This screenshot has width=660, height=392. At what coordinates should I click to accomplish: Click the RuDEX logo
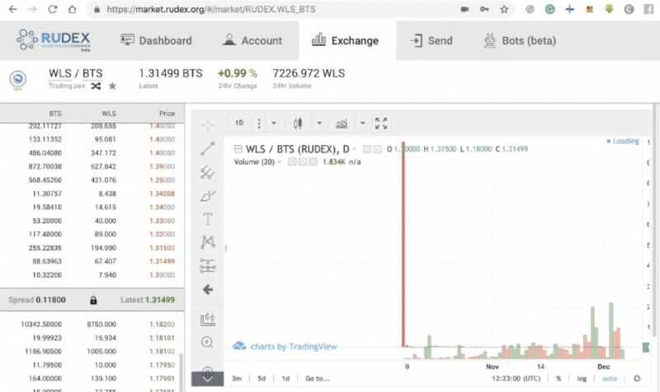click(x=54, y=40)
